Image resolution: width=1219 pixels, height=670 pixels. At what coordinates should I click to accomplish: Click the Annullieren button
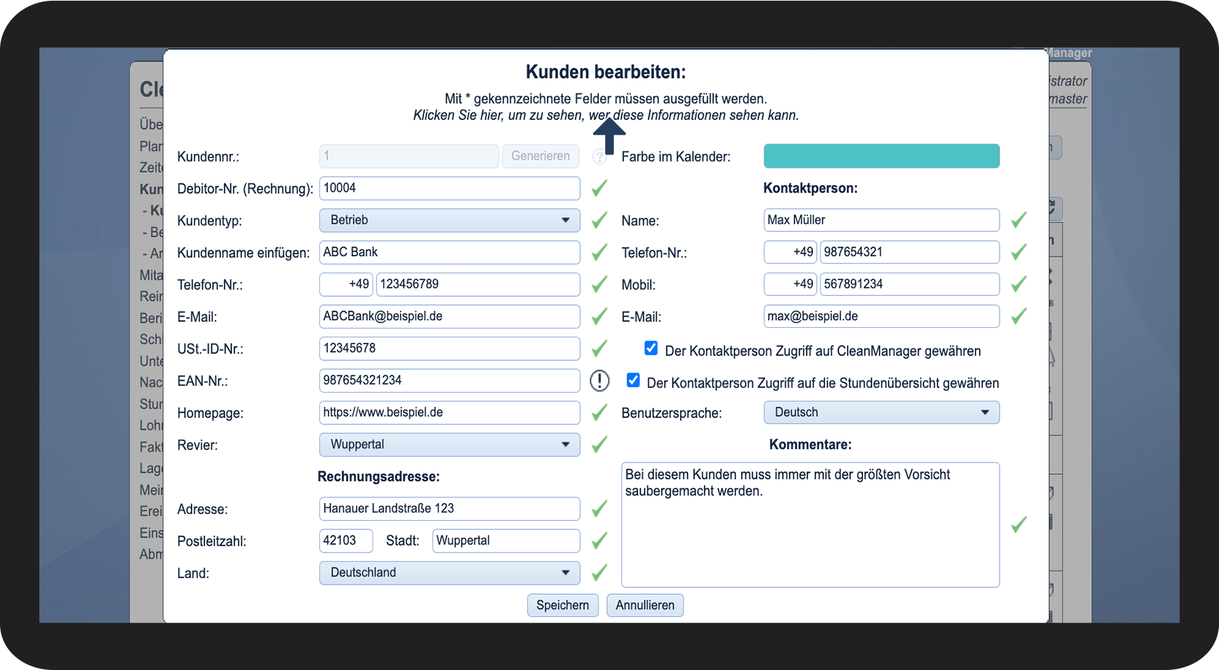point(644,605)
